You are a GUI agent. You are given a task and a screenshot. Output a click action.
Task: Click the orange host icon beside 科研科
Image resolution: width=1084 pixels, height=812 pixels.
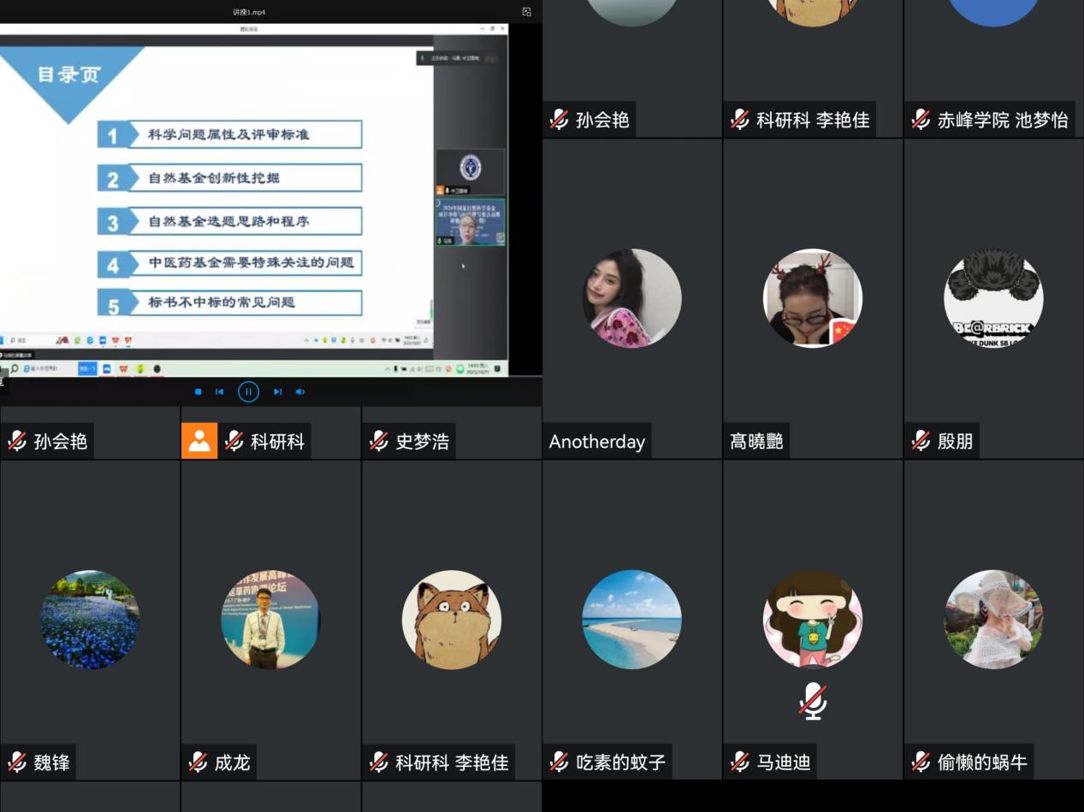pos(199,441)
